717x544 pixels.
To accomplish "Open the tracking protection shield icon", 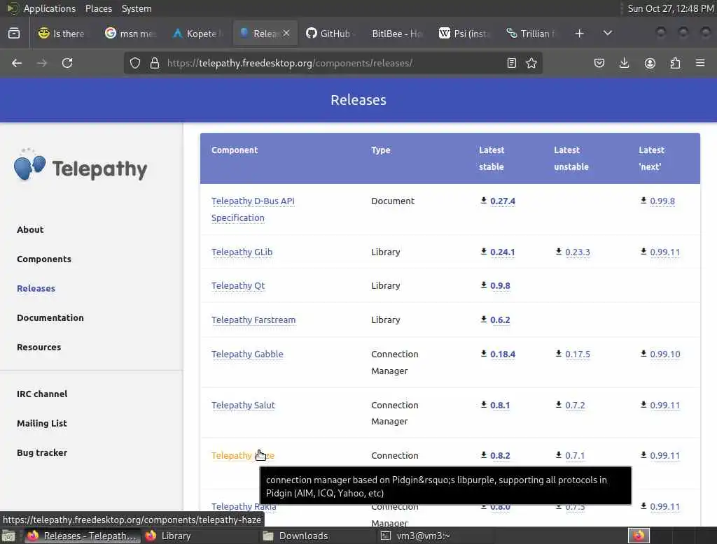I will coord(135,63).
